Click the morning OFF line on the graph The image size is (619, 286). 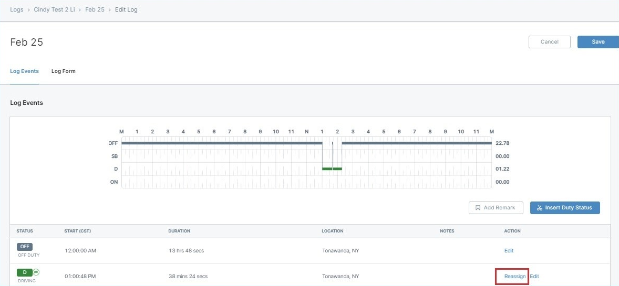coord(222,143)
